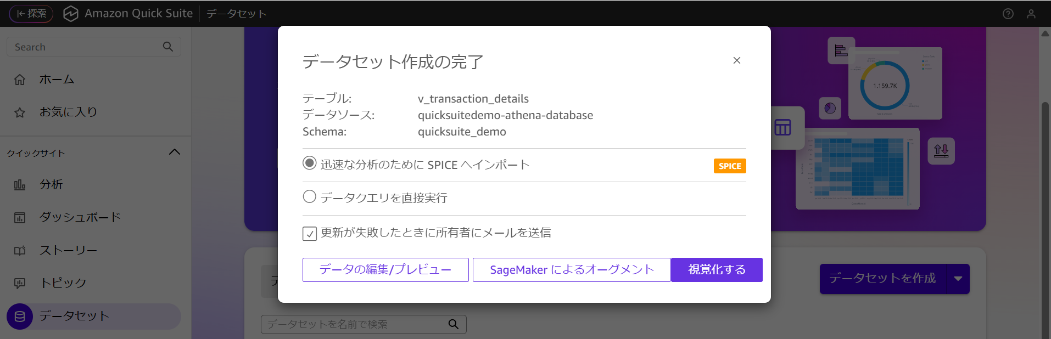
Task: Click quicksuite_demo schema value text
Action: click(x=462, y=132)
